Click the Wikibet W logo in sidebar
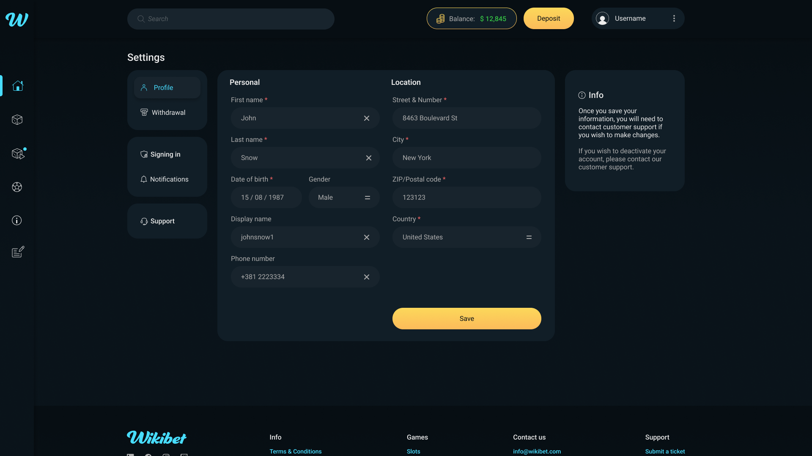 click(17, 19)
